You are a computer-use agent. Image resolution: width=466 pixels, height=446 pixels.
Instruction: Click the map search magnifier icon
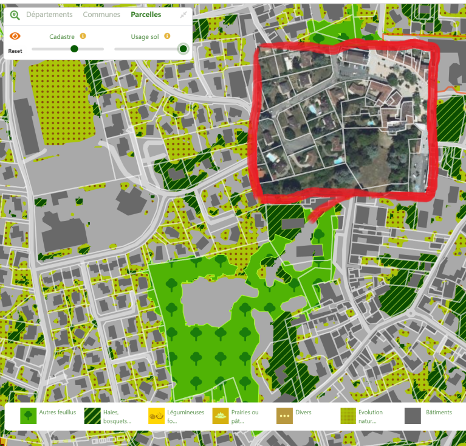pyautogui.click(x=15, y=15)
